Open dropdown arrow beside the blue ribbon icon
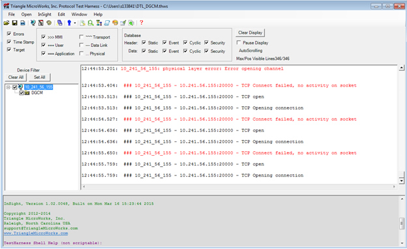407x249 pixels. click(75, 23)
